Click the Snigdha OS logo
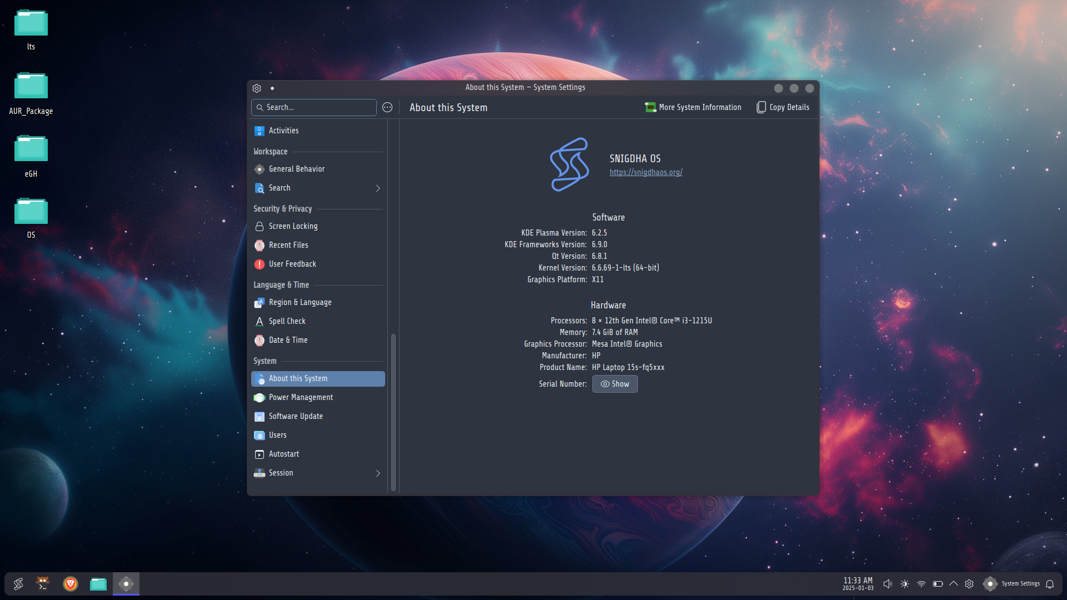 [570, 164]
